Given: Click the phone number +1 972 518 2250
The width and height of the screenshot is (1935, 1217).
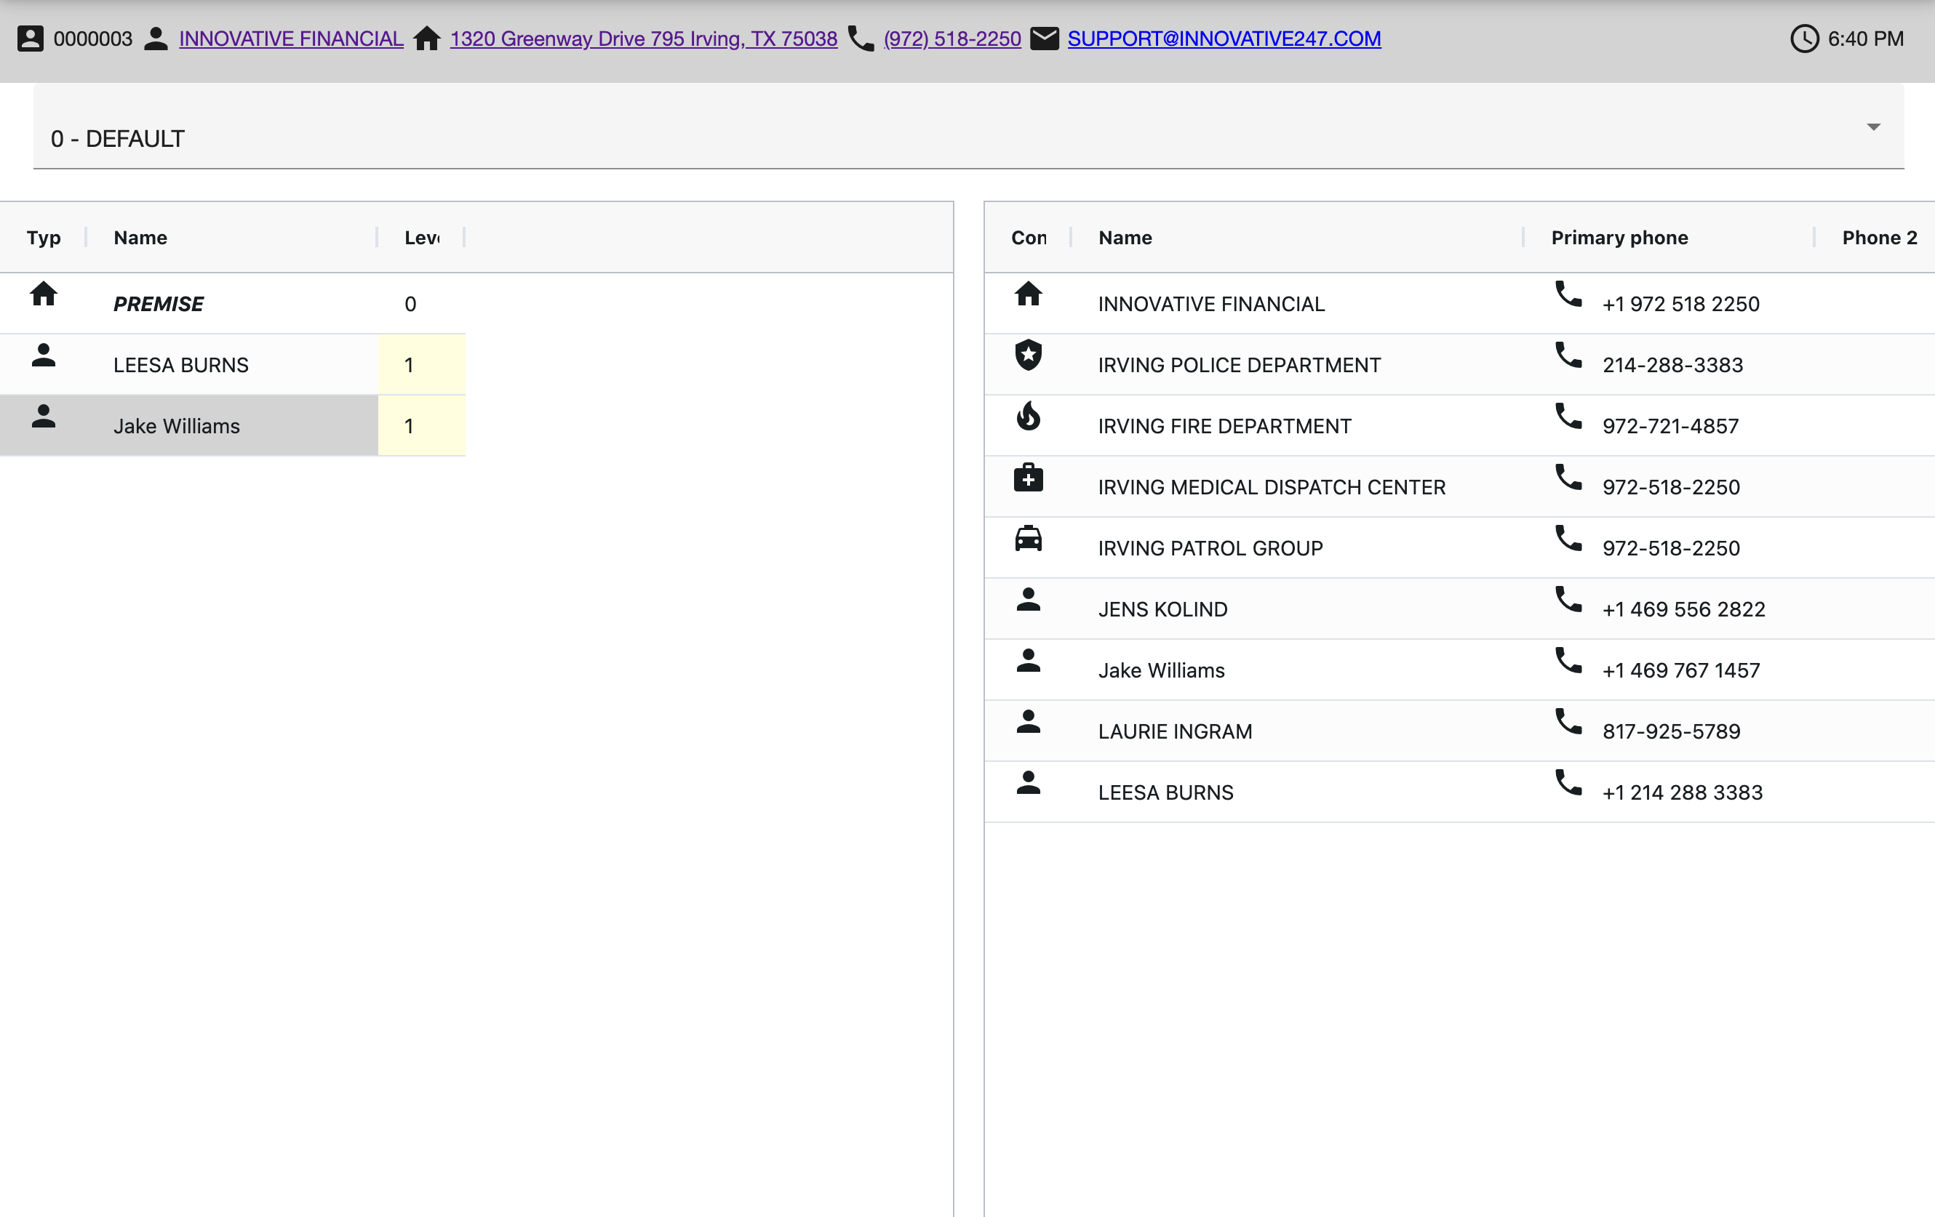Looking at the screenshot, I should tap(1681, 304).
